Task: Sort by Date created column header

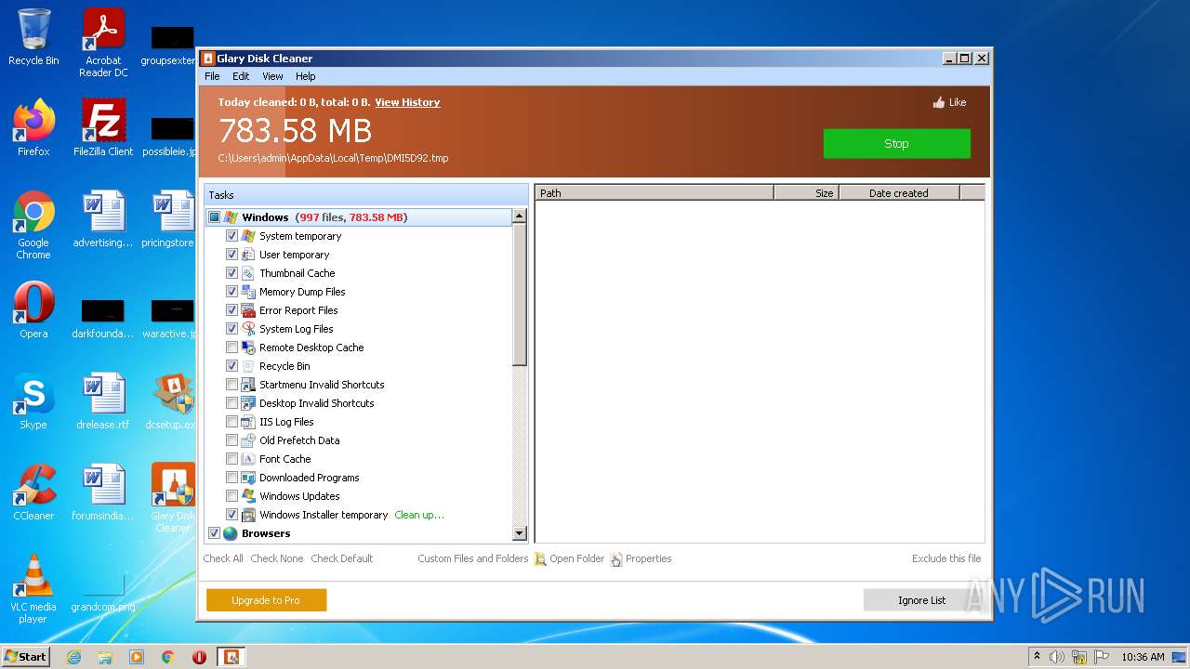Action: (x=899, y=192)
